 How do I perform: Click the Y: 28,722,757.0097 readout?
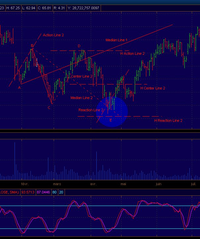coord(83,8)
